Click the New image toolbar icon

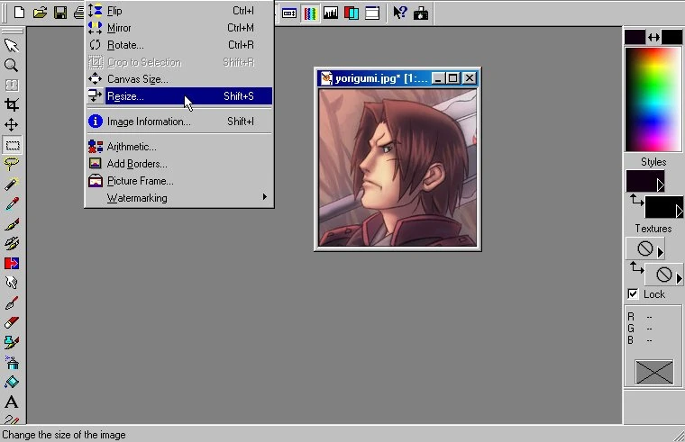(x=19, y=13)
